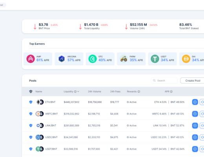The width and height of the screenshot is (204, 157).
Task: Open the AMP 61% APR card
Action: coord(38,59)
